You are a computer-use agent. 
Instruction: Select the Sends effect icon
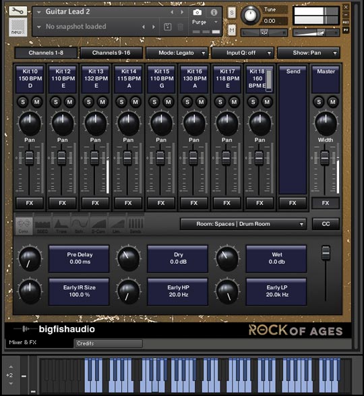click(x=135, y=225)
